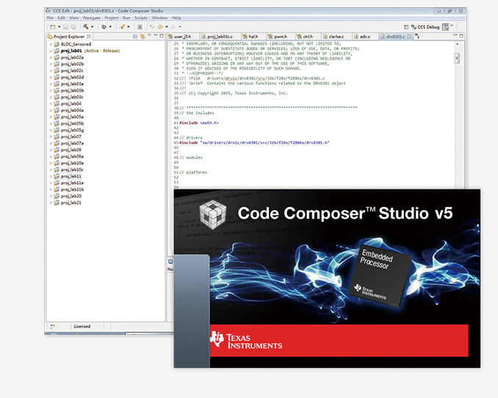
Task: Open the Project menu
Action: pyautogui.click(x=112, y=18)
